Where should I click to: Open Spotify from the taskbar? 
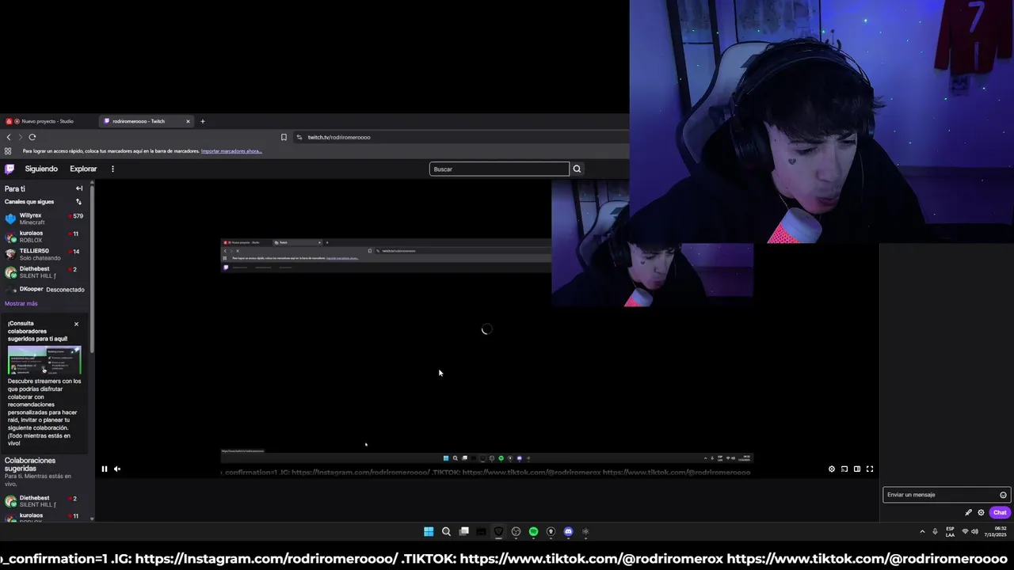(x=533, y=531)
